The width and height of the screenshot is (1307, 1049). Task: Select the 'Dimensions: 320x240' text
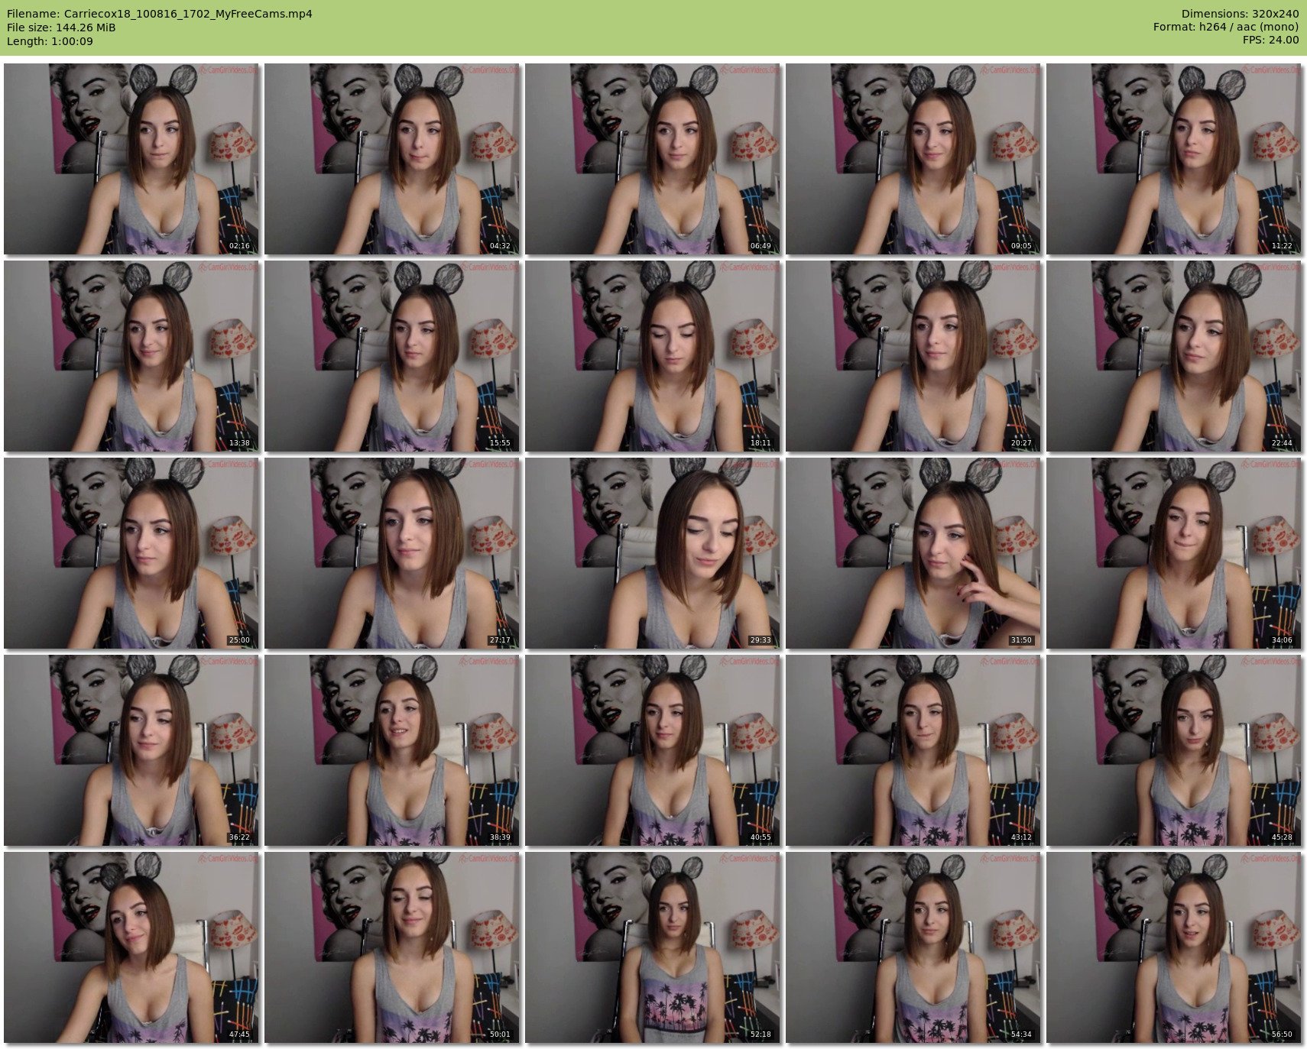point(1240,14)
